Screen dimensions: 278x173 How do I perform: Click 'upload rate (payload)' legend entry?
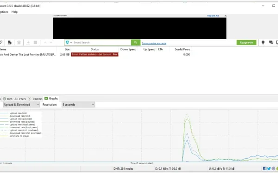(x=21, y=119)
